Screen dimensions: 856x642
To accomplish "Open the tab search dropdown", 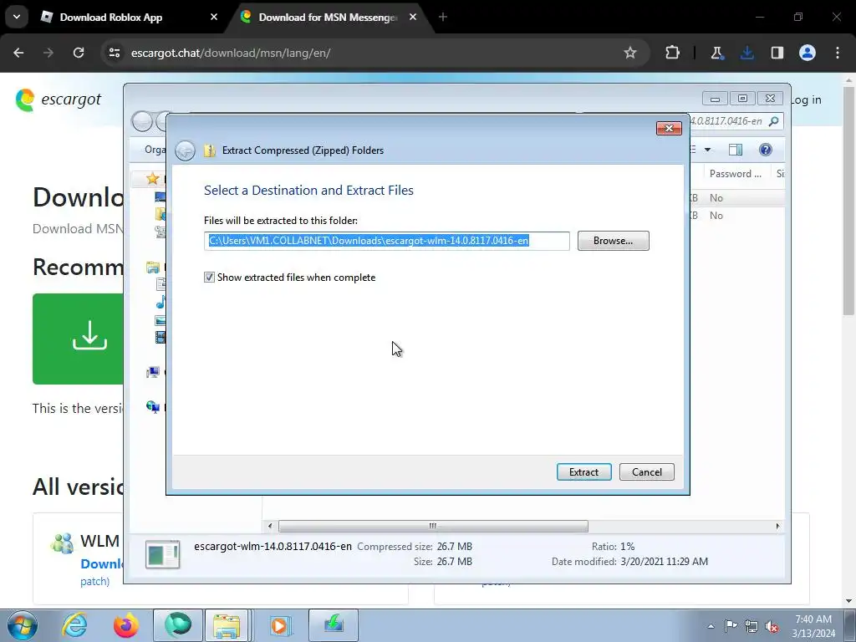I will click(x=17, y=18).
